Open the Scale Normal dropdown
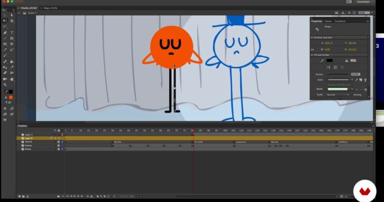Image resolution: width=384 pixels, height=202 pixels. point(338,95)
